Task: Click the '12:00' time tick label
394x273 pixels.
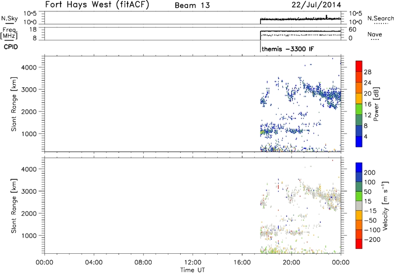Action: pos(193,263)
